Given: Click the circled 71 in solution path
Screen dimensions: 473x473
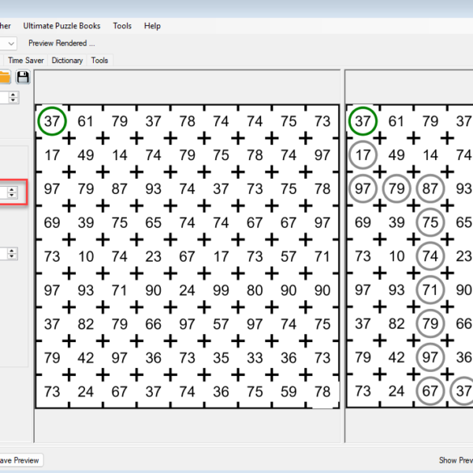Looking at the screenshot, I should [x=430, y=290].
